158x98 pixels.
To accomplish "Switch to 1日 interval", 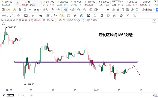I will tap(90, 9).
